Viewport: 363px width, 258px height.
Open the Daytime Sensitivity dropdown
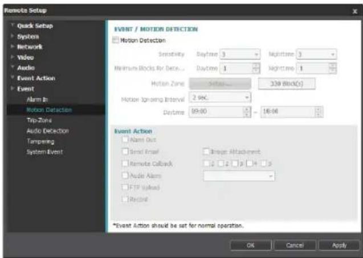click(x=240, y=55)
